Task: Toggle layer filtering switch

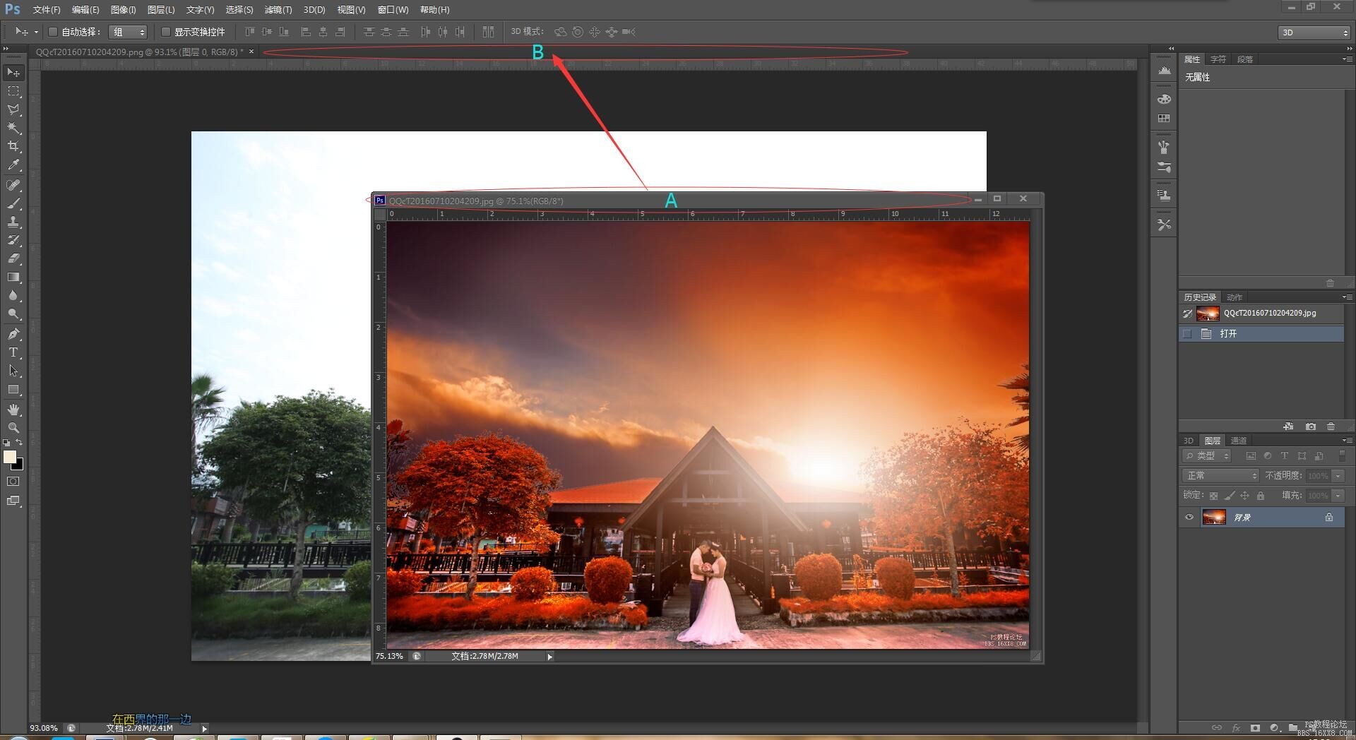Action: click(x=1341, y=456)
